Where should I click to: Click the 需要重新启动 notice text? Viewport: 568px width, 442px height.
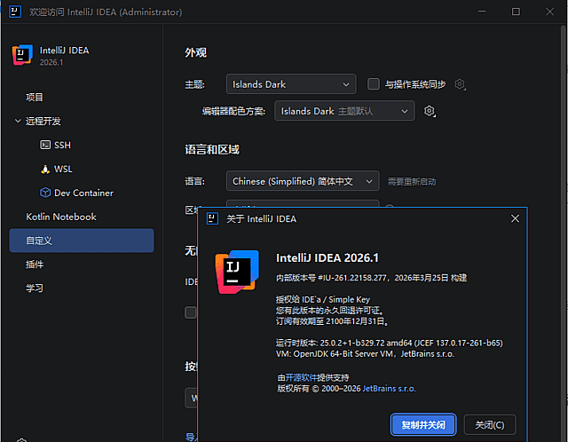pos(412,181)
